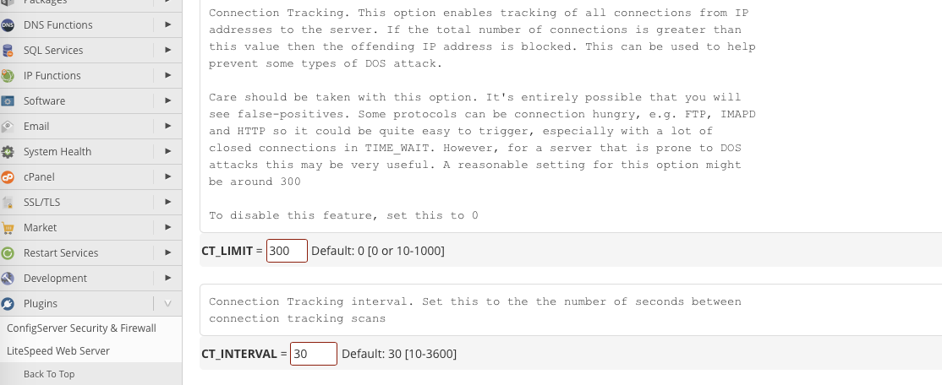Image resolution: width=942 pixels, height=385 pixels.
Task: Expand the SSL/TLS submenu arrow
Action: click(x=167, y=203)
